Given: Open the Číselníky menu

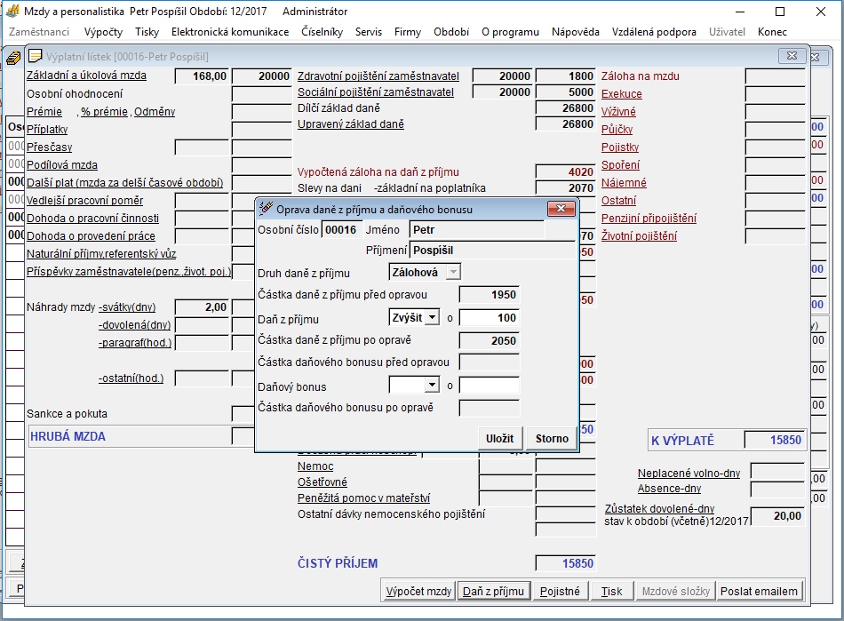Looking at the screenshot, I should [x=322, y=32].
